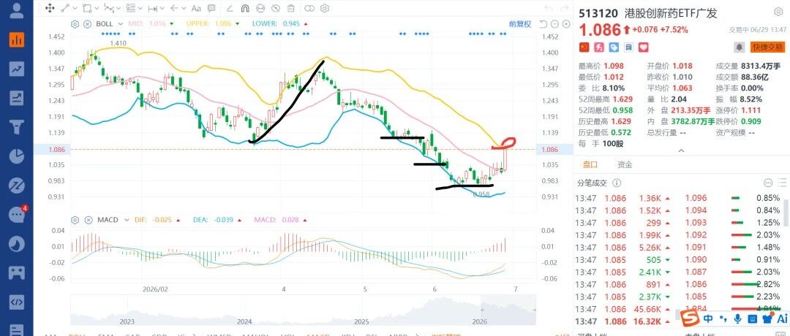Add to favorites with heart icon
This screenshot has height=336, width=790.
(644, 47)
